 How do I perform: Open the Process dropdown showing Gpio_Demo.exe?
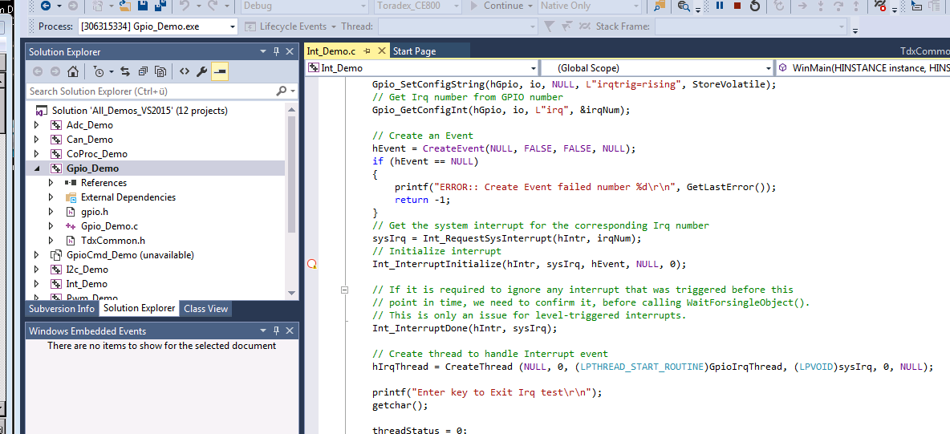click(x=233, y=26)
